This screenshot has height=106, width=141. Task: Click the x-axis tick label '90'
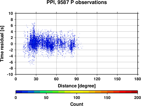(x=77, y=79)
